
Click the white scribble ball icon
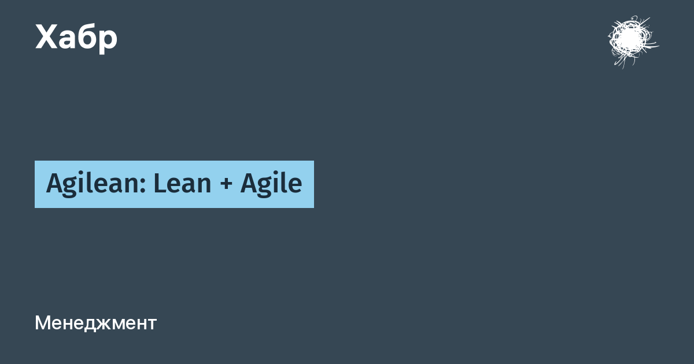[633, 41]
